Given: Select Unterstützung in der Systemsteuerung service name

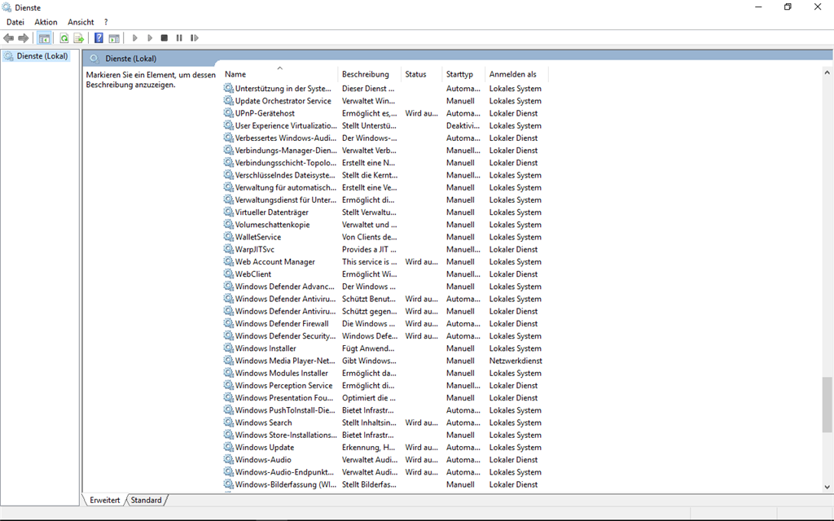Looking at the screenshot, I should tap(283, 89).
